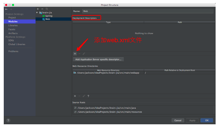Screen dimensions: 219x126
Task: Add a new module with plus icon
Action: (x=38, y=9)
